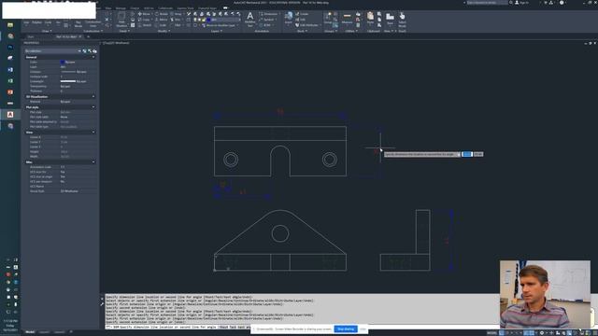Switch to the Express Tools ribbon tab
The image size is (598, 336).
[x=185, y=8]
